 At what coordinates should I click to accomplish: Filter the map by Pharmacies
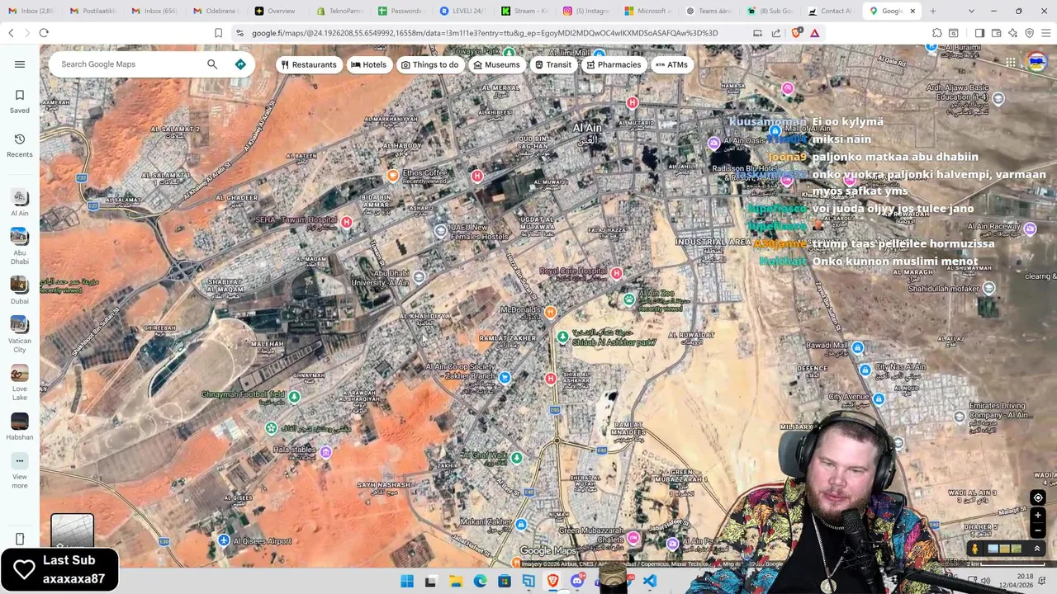pyautogui.click(x=613, y=64)
